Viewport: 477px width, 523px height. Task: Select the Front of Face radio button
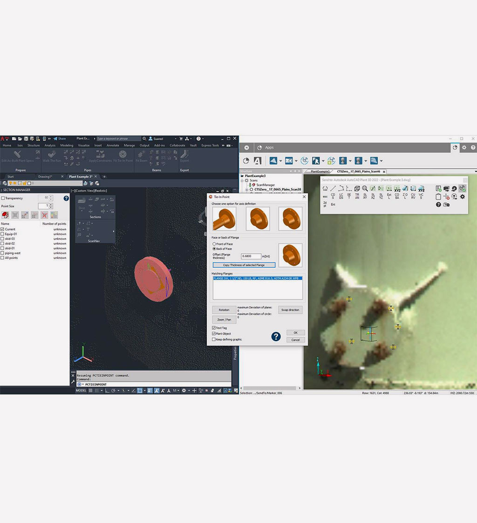214,244
